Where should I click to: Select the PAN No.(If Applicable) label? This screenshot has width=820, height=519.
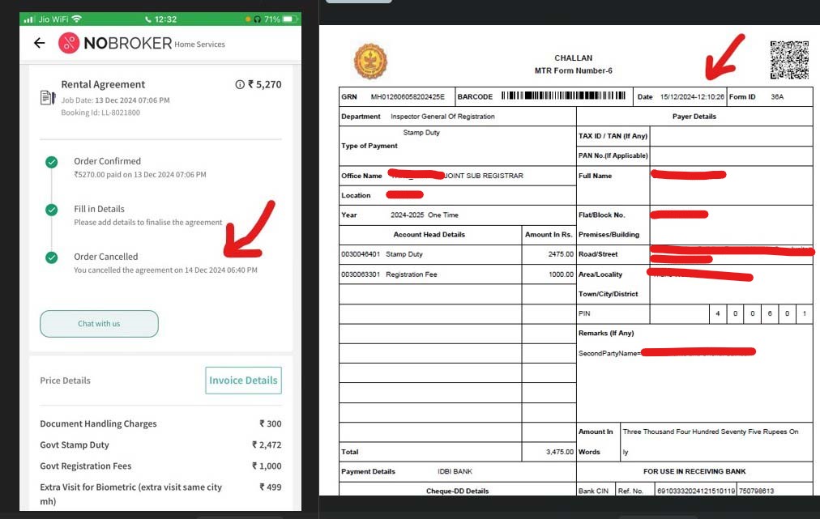pos(613,155)
